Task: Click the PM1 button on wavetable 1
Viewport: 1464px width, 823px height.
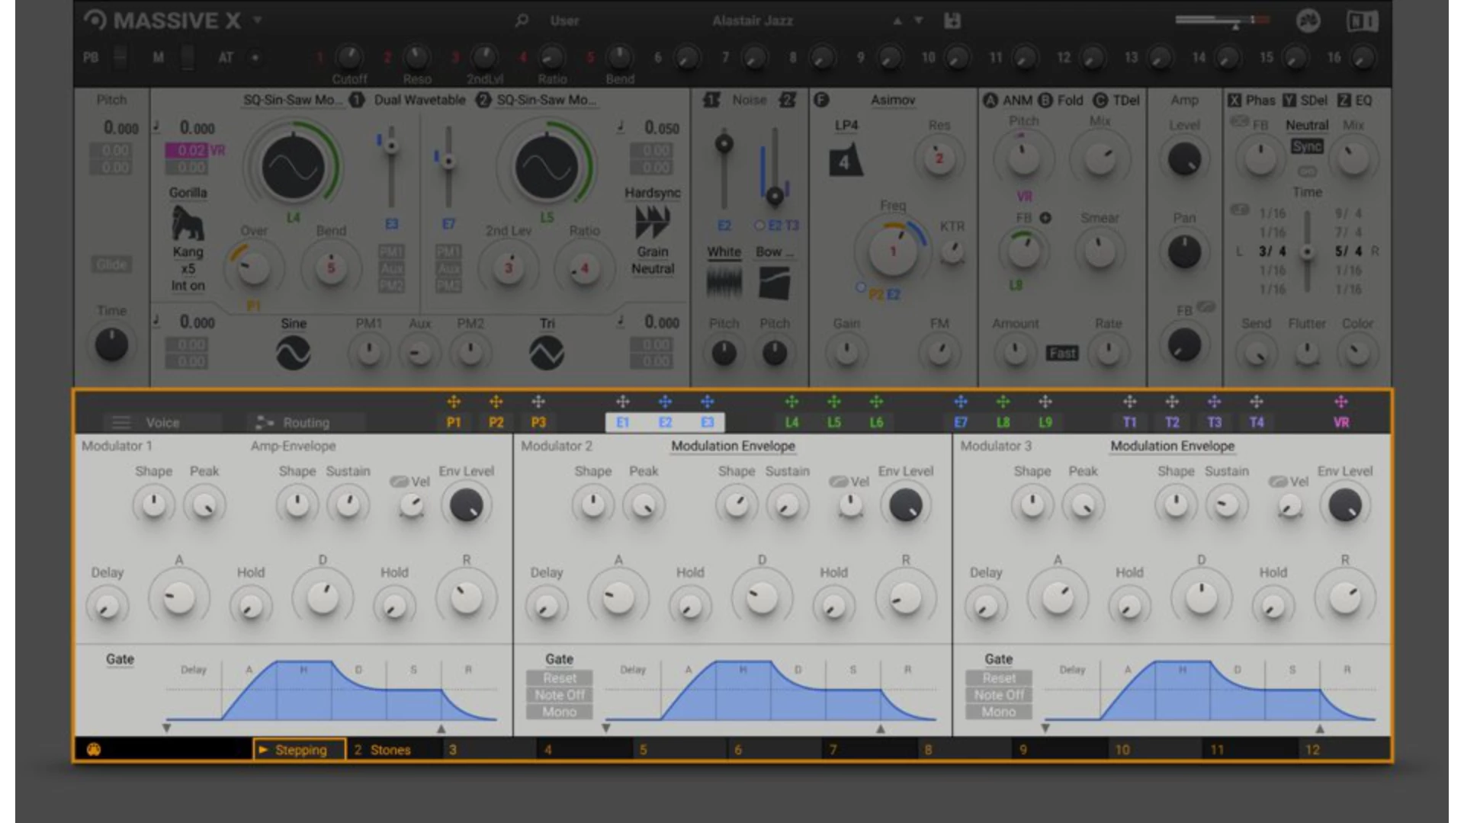Action: coord(391,251)
